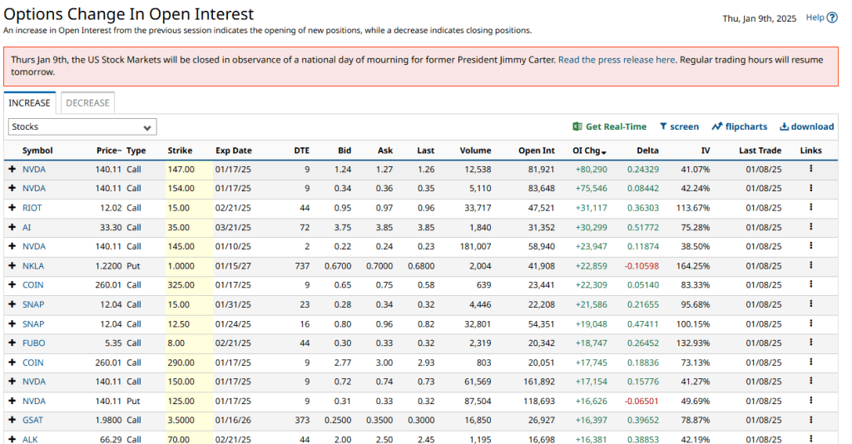
Task: Sort by the Volume column header
Action: click(x=475, y=150)
